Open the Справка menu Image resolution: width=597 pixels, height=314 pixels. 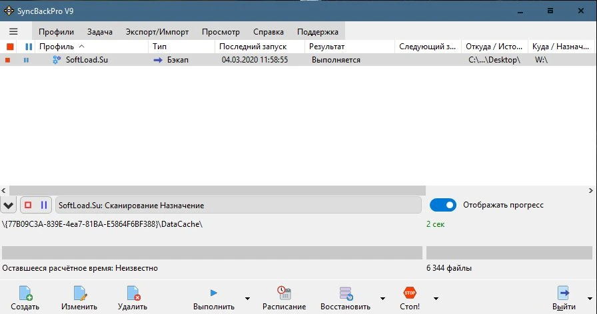[x=269, y=32]
